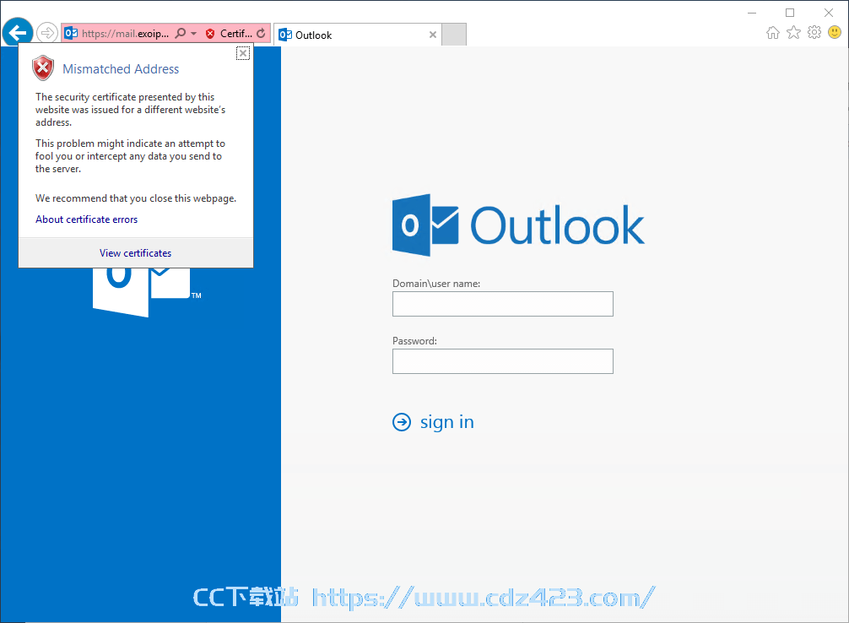This screenshot has width=849, height=623.
Task: Click the https://mail.exoip address field
Action: tap(125, 34)
